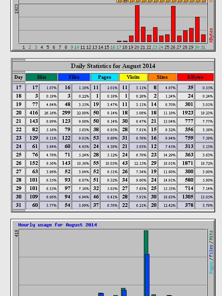This screenshot has height=296, width=222.
Task: Click the Hourly usage for August 2014 title
Action: [57, 225]
